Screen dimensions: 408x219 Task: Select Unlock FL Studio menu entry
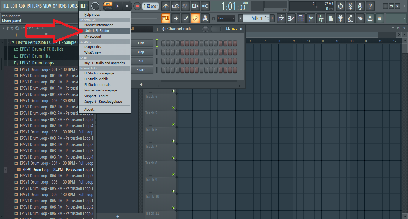(x=97, y=31)
